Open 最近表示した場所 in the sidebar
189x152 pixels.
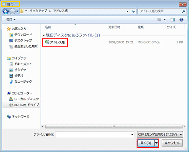26,46
